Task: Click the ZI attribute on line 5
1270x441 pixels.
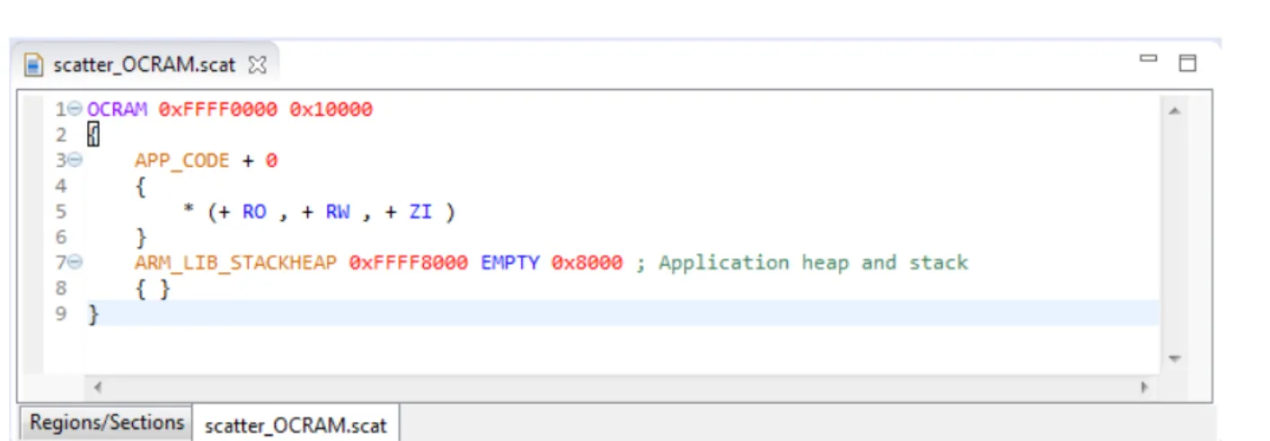Action: (x=420, y=212)
